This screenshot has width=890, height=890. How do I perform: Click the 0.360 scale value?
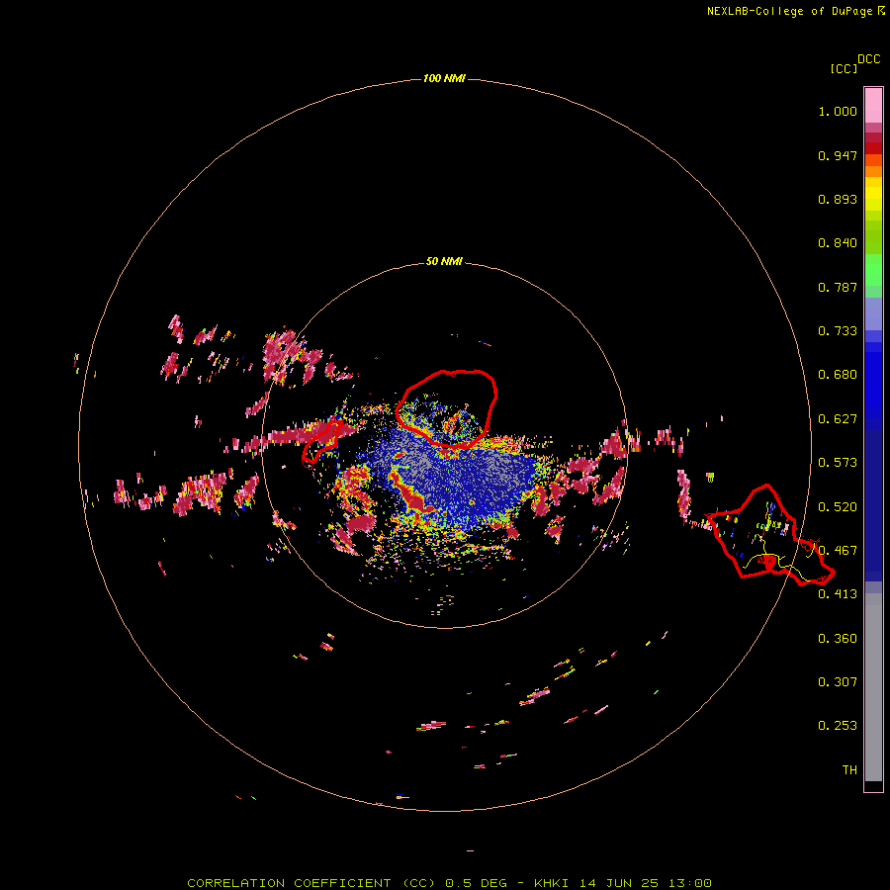838,639
